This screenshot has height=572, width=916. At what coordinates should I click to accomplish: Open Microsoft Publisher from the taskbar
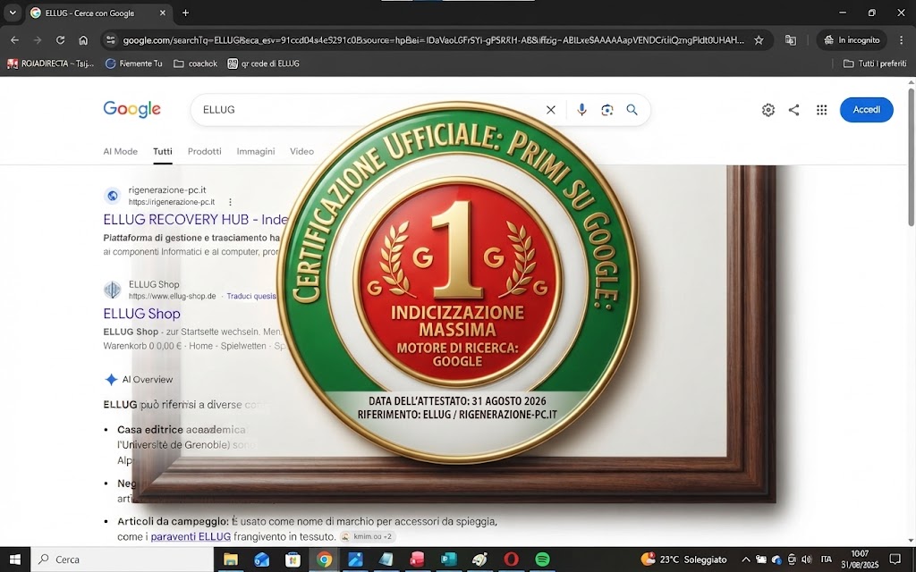[449, 559]
